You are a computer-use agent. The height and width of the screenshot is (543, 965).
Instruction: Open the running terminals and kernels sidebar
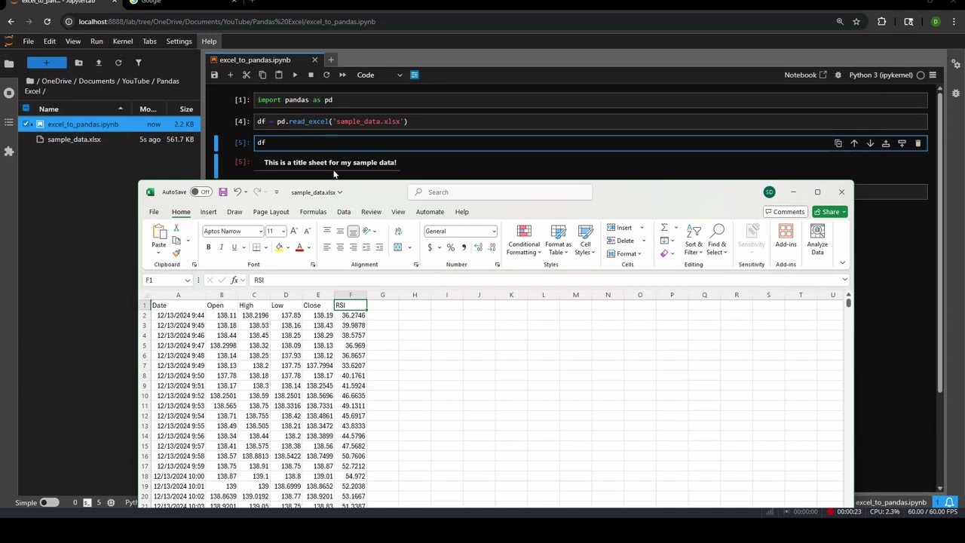pos(9,93)
